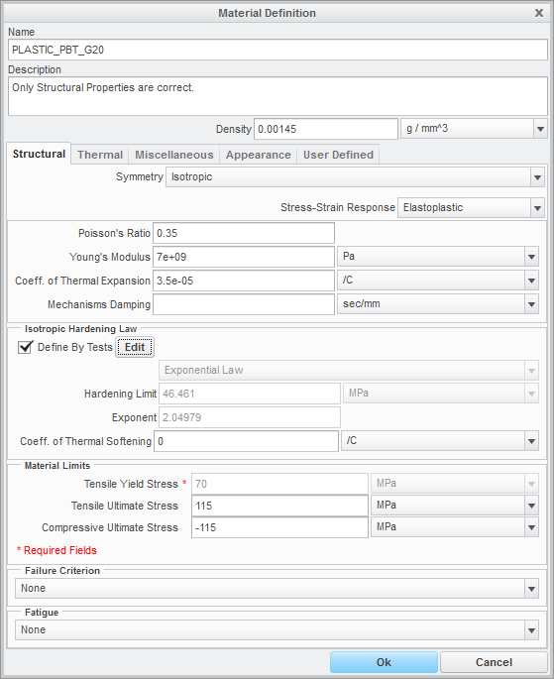Close the Material Definition dialog
Image resolution: width=554 pixels, height=679 pixels.
539,13
